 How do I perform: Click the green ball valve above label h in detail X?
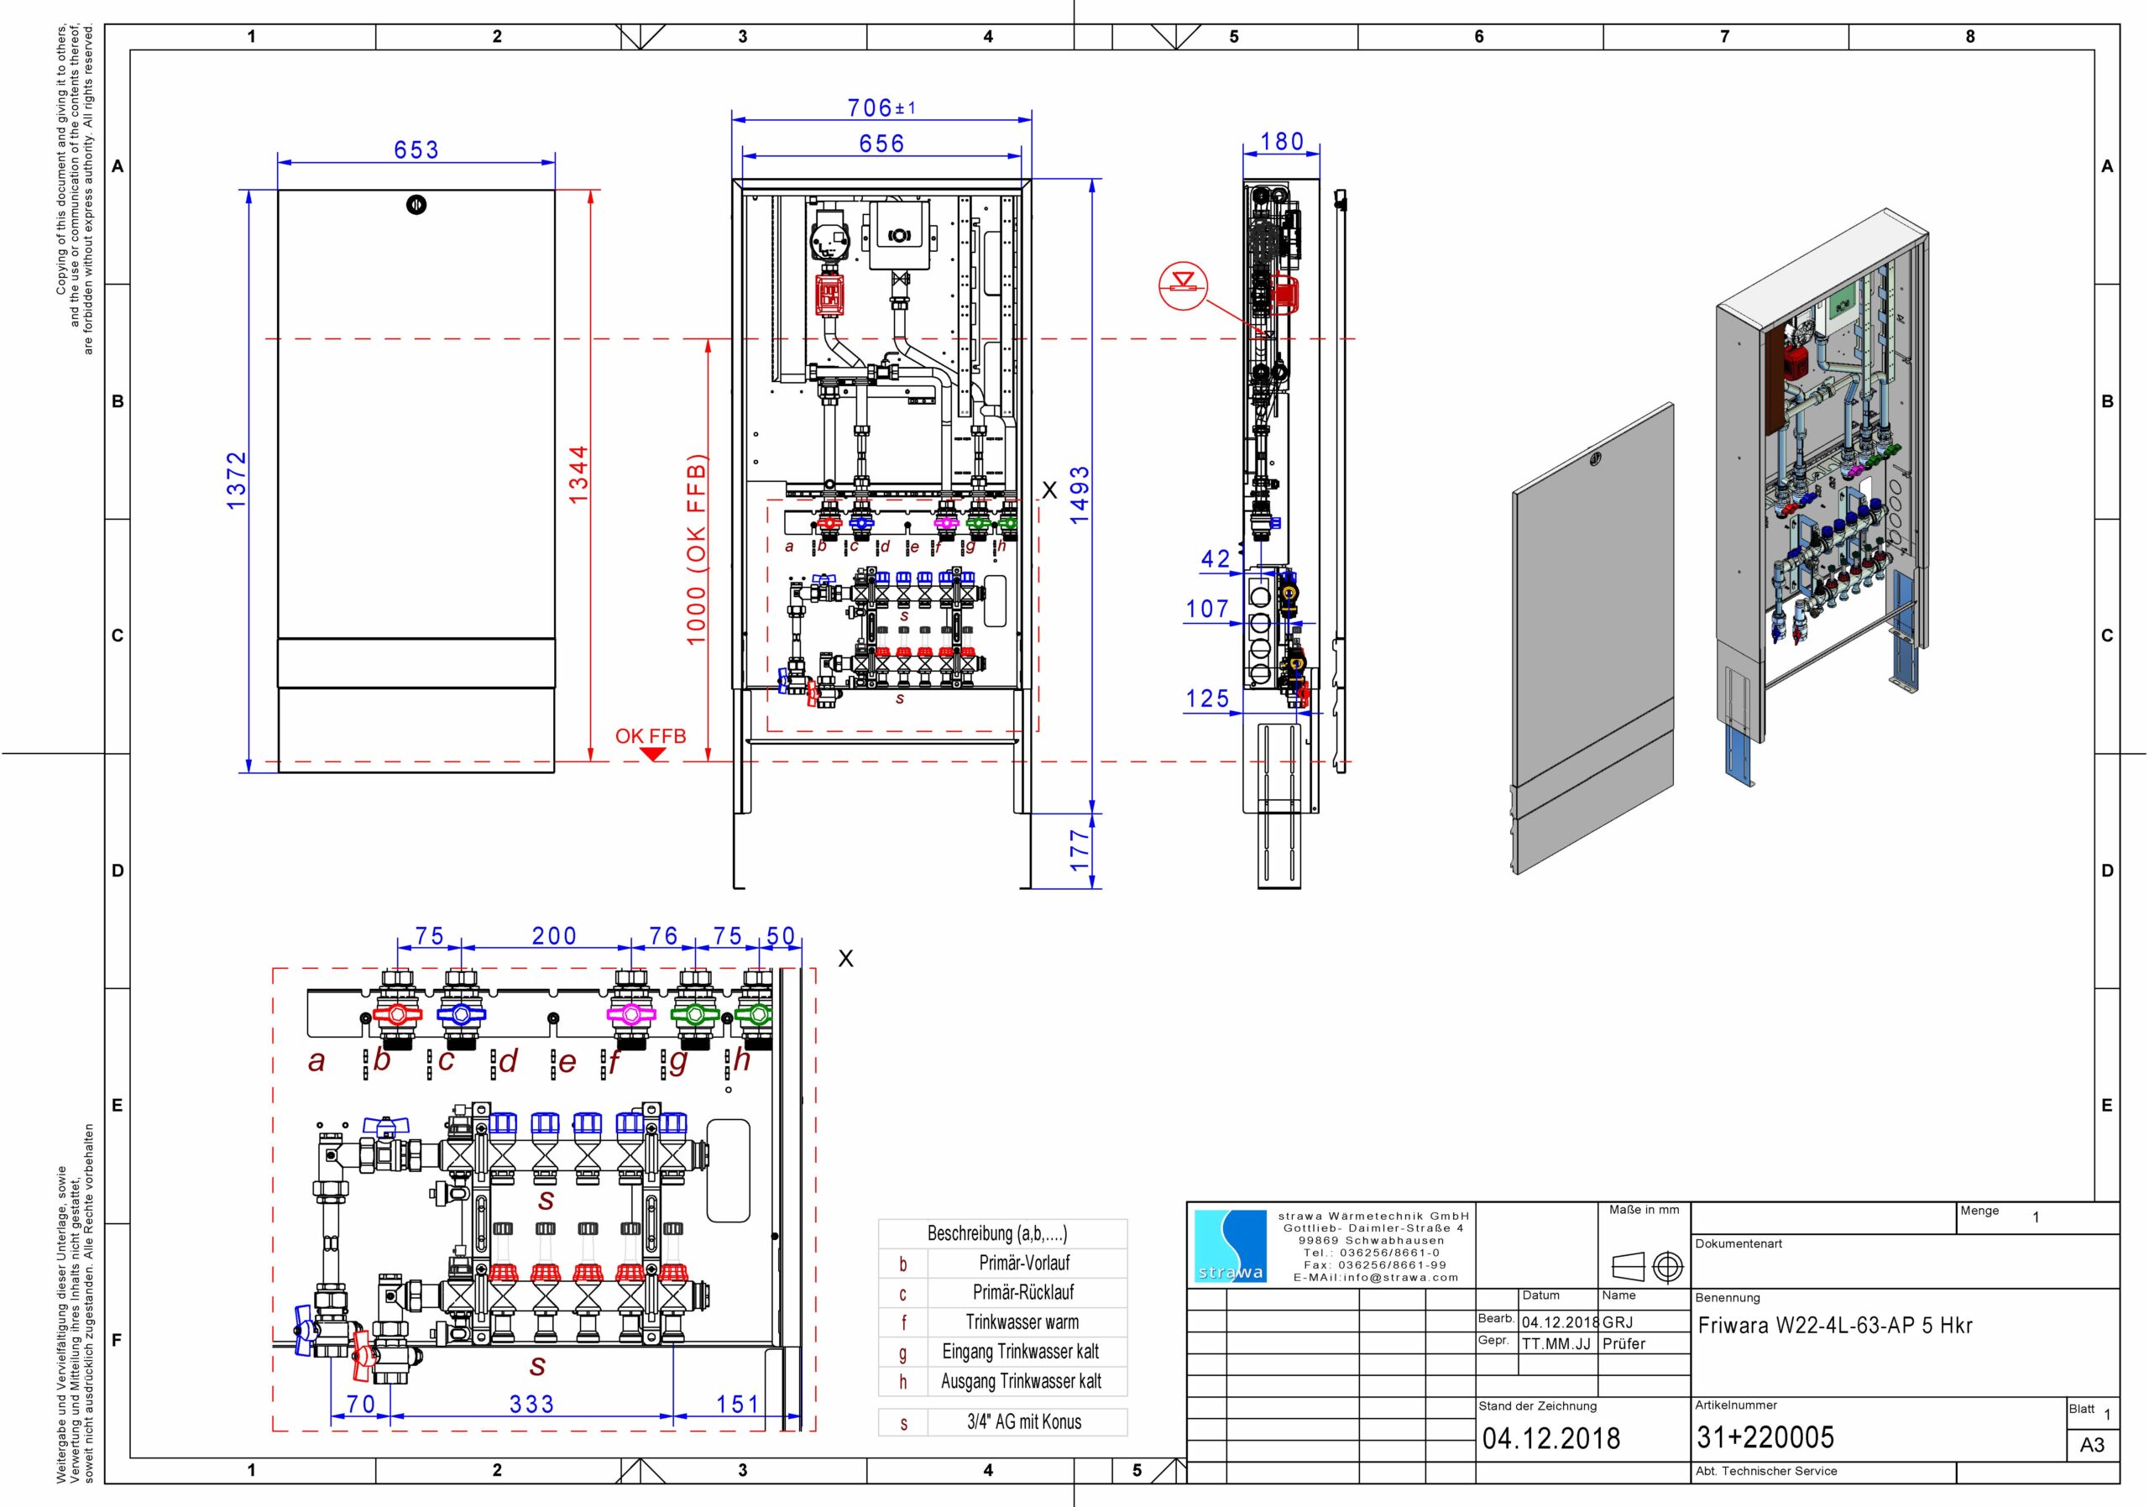pyautogui.click(x=756, y=1015)
